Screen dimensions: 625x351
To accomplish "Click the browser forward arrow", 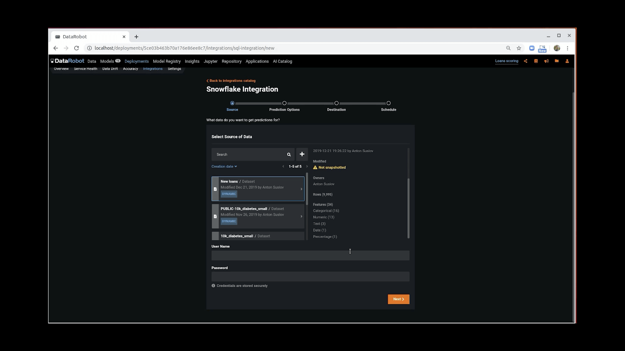I will tap(66, 48).
